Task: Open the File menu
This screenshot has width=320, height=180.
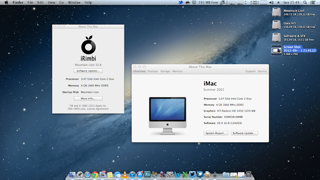Action: (x=30, y=3)
